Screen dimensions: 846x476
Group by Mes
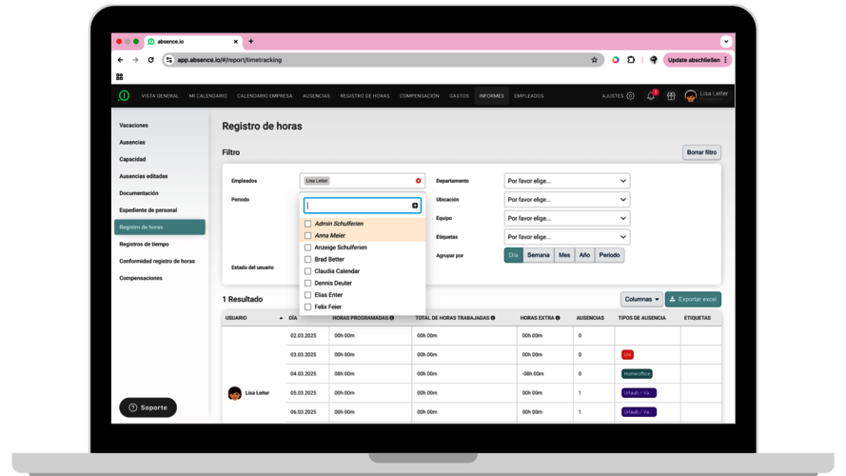pos(564,255)
